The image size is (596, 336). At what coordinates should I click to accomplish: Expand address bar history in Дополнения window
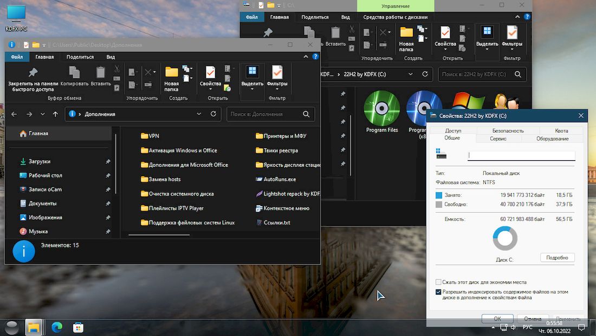click(199, 114)
